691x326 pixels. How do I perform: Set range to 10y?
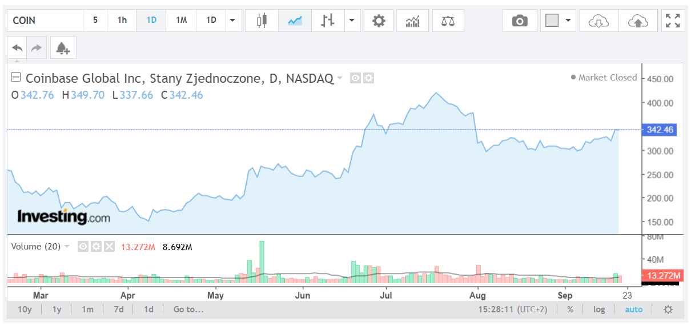pos(25,309)
